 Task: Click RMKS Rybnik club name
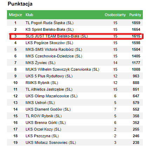pos(42,83)
